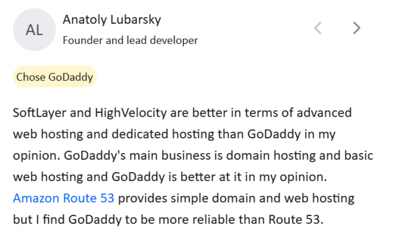The height and width of the screenshot is (241, 399).
Task: Advance to the next review arrow
Action: 356,28
